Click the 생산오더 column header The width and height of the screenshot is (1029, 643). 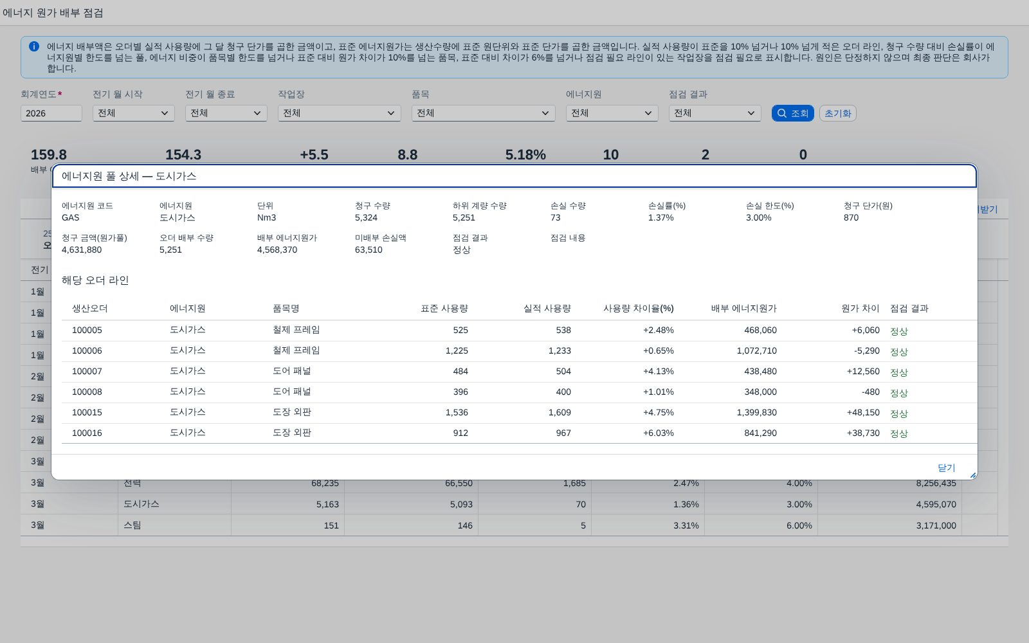coord(90,309)
